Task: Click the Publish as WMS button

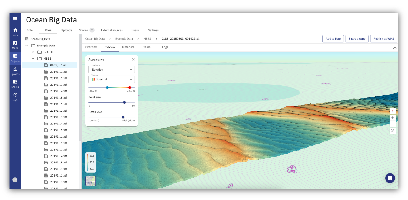Action: point(384,39)
